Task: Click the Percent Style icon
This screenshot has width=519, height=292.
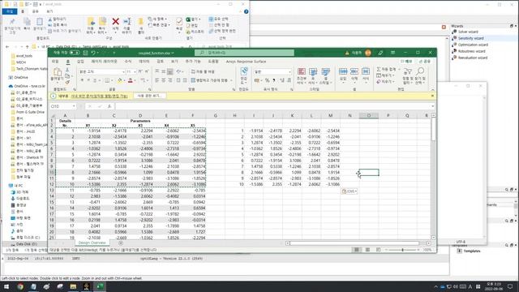Action: (267, 80)
